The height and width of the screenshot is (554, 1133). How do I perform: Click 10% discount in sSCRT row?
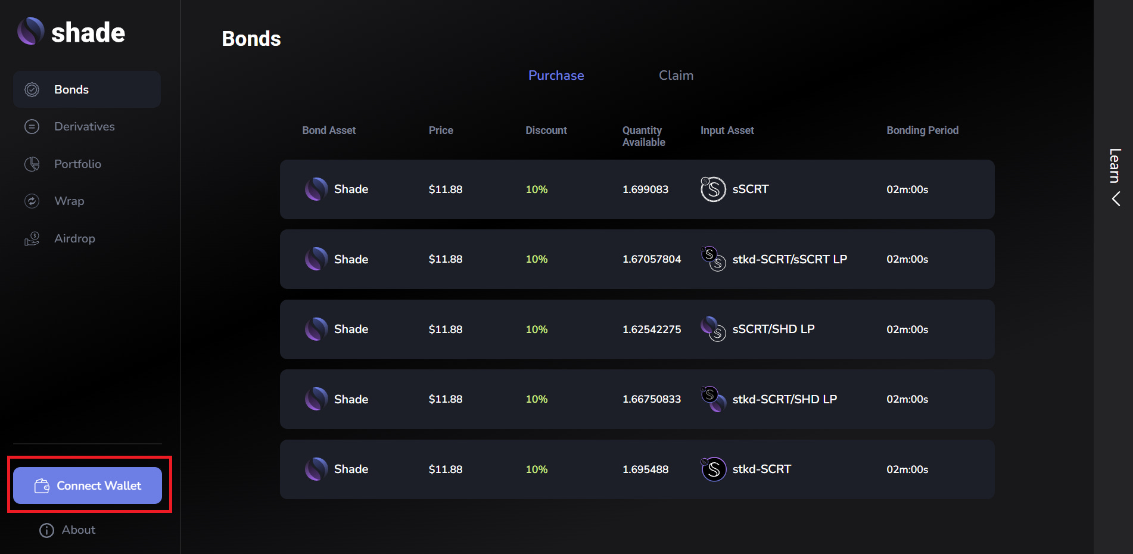coord(537,189)
